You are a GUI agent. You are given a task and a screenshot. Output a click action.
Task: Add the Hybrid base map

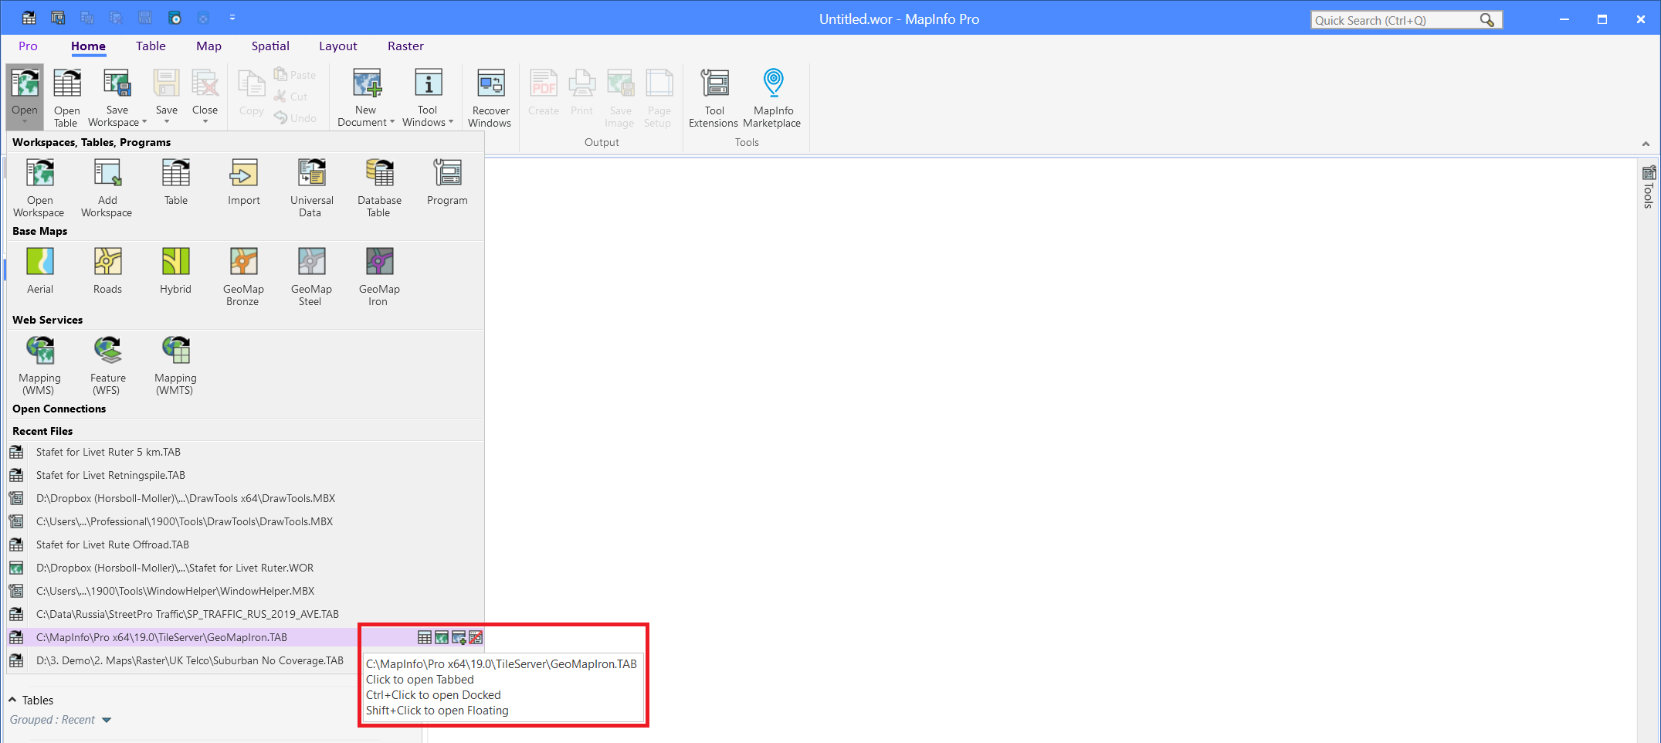(175, 262)
